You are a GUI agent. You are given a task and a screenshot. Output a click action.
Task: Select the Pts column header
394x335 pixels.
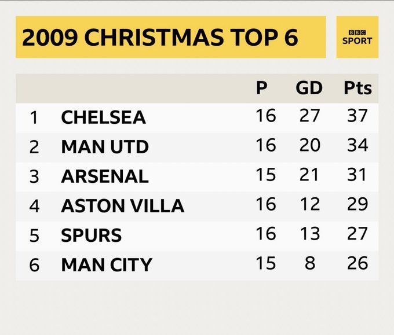[x=357, y=89]
